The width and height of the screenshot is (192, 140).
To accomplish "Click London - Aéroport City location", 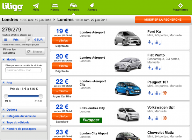I will 93,83.
